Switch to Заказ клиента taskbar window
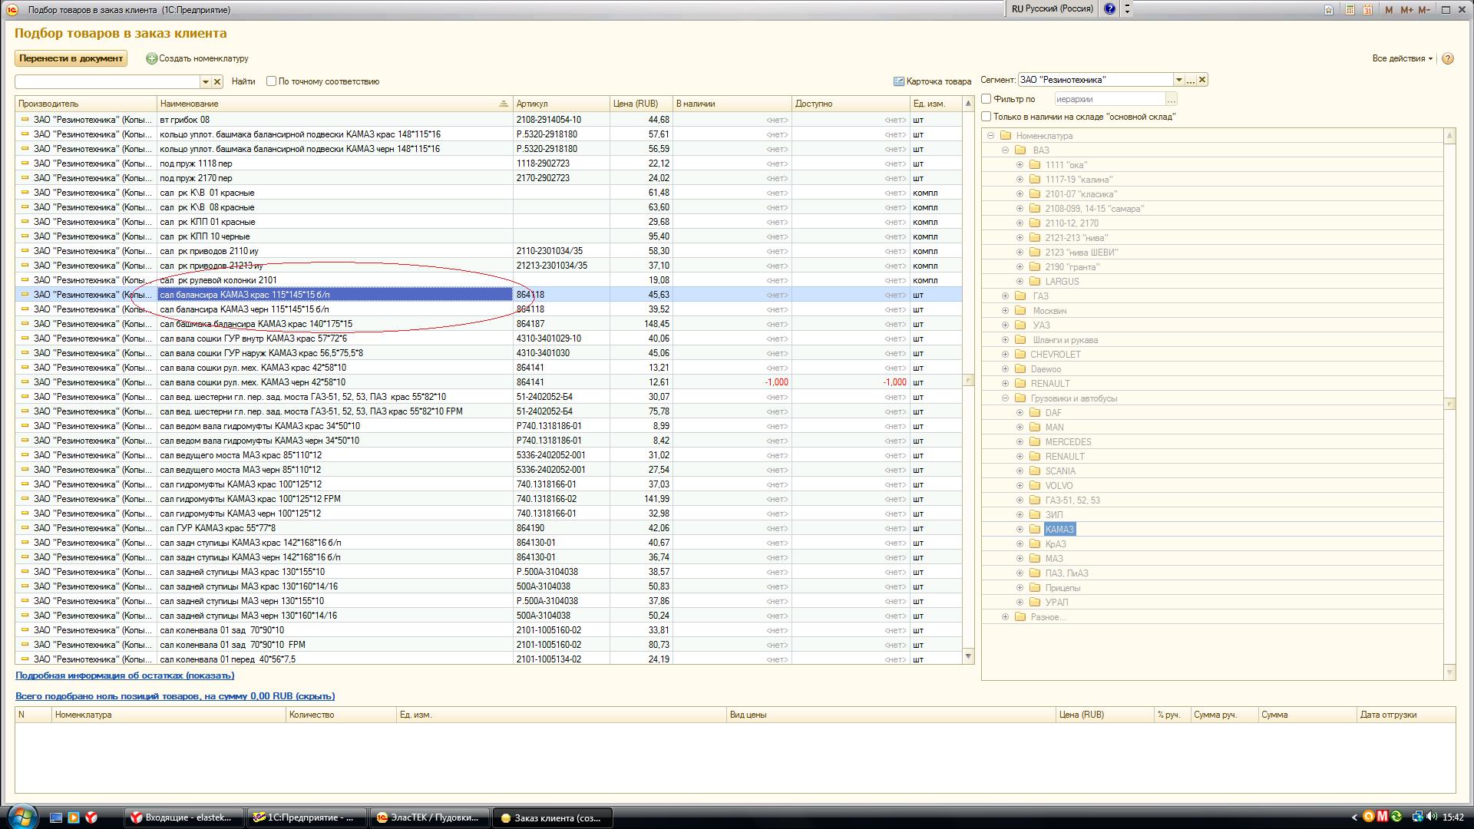This screenshot has height=829, width=1474. click(x=552, y=817)
